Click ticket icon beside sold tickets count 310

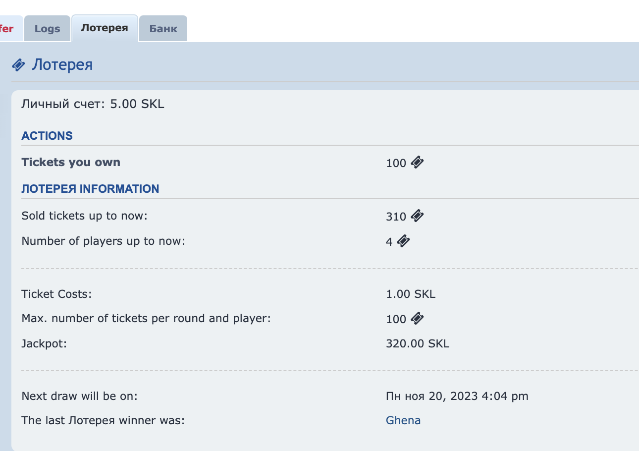(x=418, y=216)
